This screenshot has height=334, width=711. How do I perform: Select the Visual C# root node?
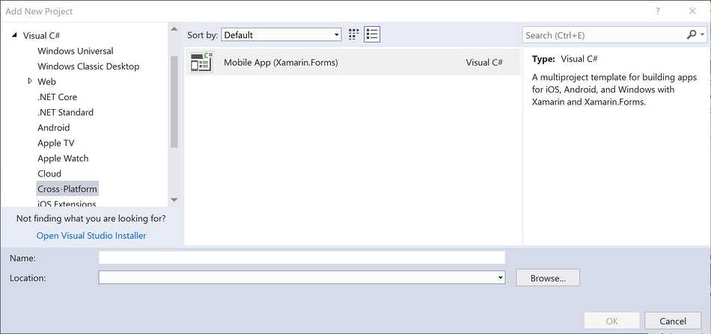tap(42, 35)
